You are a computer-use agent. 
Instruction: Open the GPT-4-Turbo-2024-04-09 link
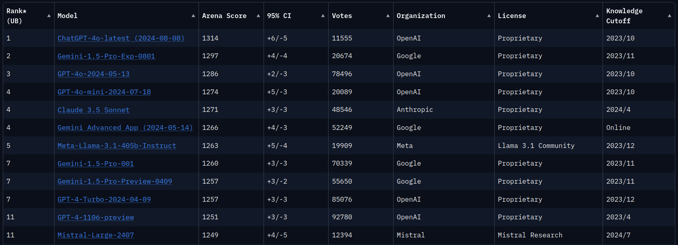104,199
